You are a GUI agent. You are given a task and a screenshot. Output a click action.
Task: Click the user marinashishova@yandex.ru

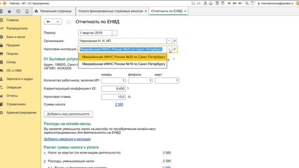tap(275, 3)
